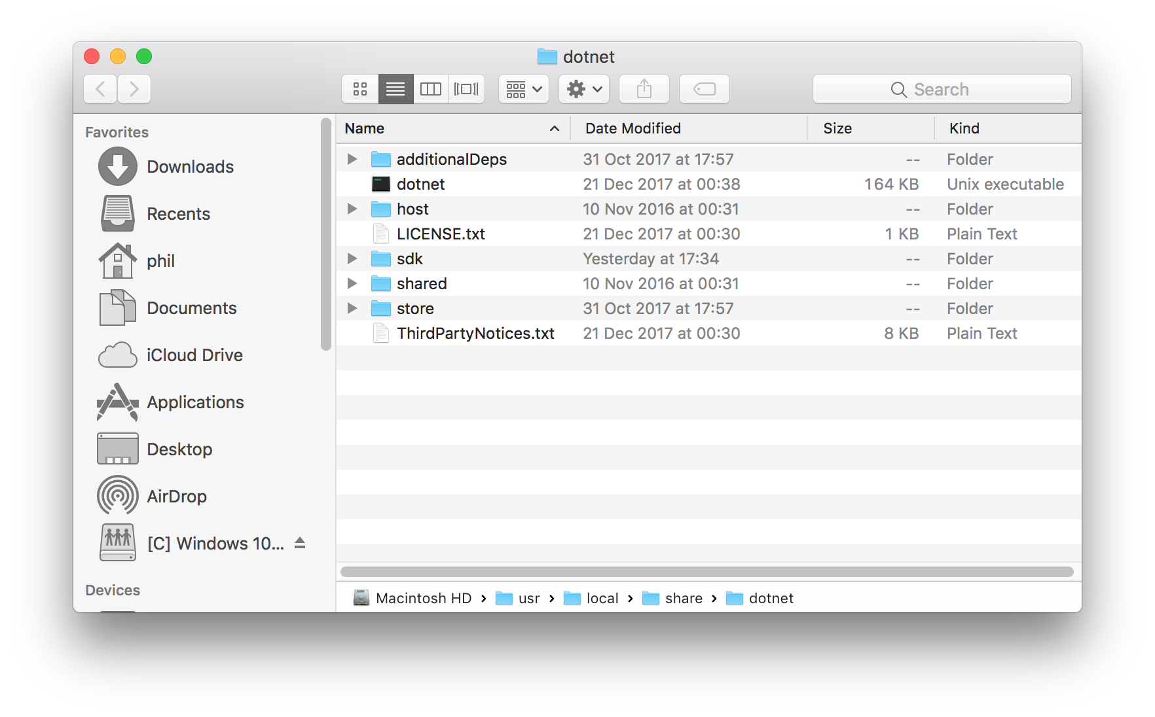This screenshot has width=1155, height=717.
Task: Expand the additionalDeps folder
Action: point(352,159)
